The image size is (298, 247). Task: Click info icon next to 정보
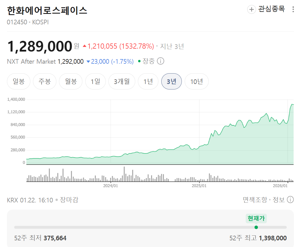[x=290, y=200]
